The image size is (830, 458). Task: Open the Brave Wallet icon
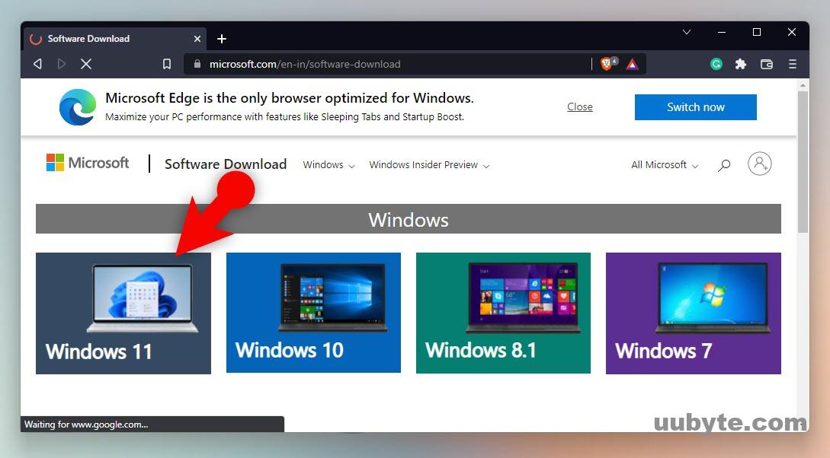point(767,64)
